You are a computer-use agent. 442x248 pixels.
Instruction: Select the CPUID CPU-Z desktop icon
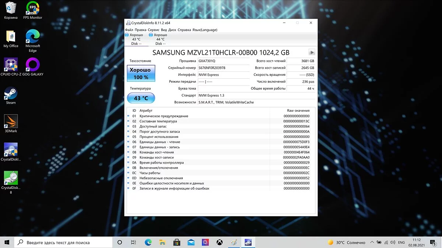pyautogui.click(x=11, y=67)
